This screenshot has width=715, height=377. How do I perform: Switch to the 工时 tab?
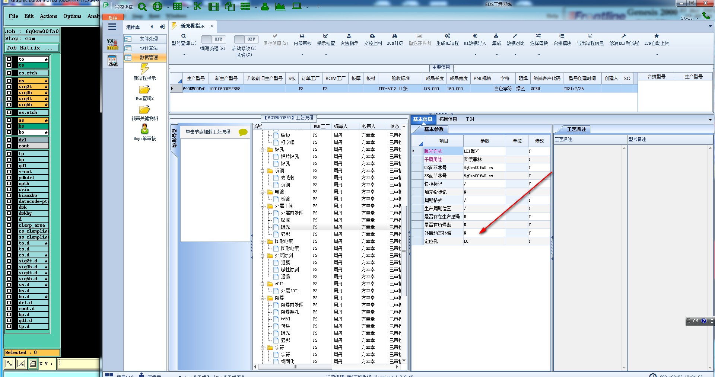pyautogui.click(x=470, y=119)
